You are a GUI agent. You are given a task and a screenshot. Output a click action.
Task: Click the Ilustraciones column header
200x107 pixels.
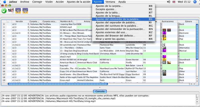169,21
